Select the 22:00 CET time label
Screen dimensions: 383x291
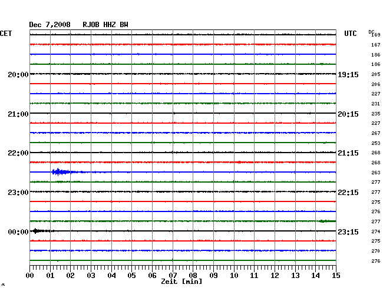tap(18, 153)
